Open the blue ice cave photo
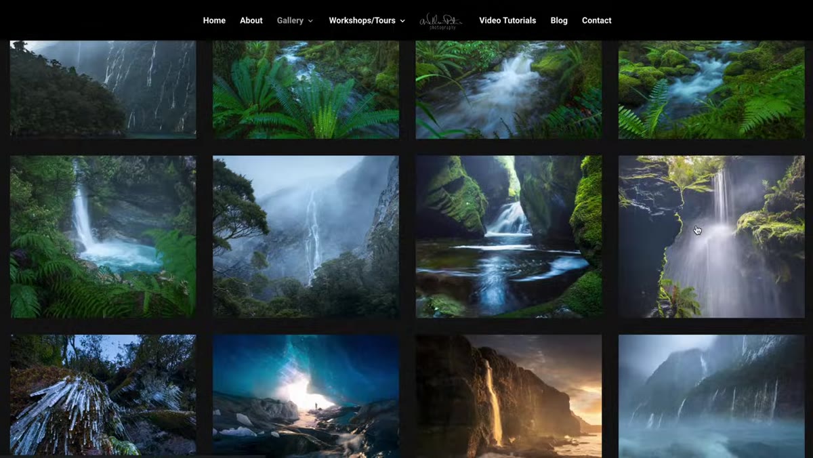This screenshot has width=813, height=458. [306, 396]
